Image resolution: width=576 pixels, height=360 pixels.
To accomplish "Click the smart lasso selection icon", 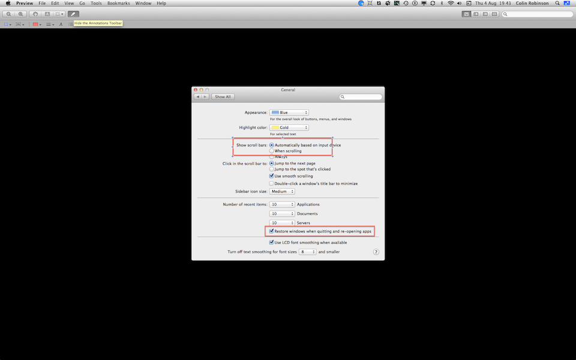I will pos(35,13).
